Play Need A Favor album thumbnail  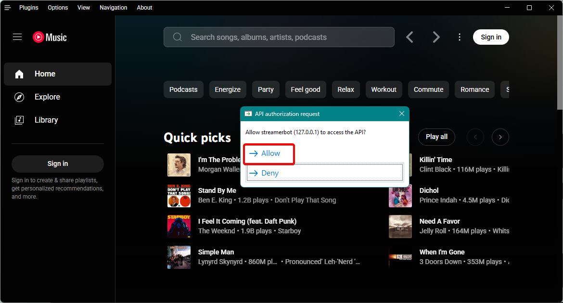pos(400,227)
